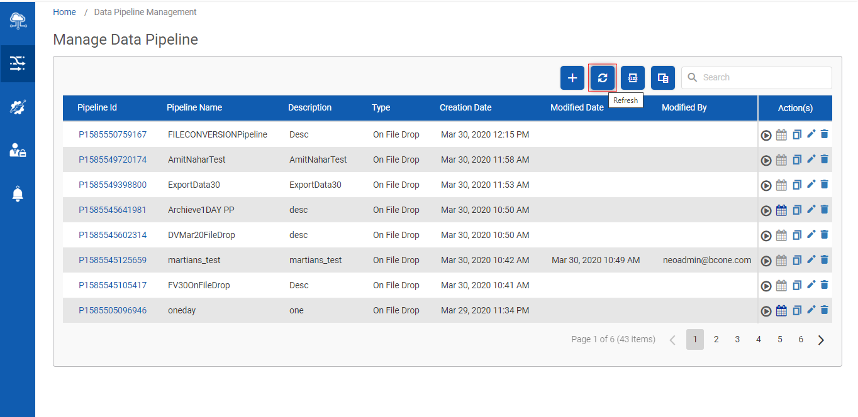The image size is (858, 417).
Task: Open schedule calendar for Archieve1DAY PP
Action: pos(781,210)
